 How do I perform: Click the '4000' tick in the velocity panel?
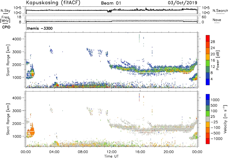(x=17, y=98)
